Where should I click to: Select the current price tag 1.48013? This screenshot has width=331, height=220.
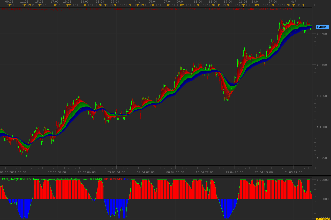322,27
